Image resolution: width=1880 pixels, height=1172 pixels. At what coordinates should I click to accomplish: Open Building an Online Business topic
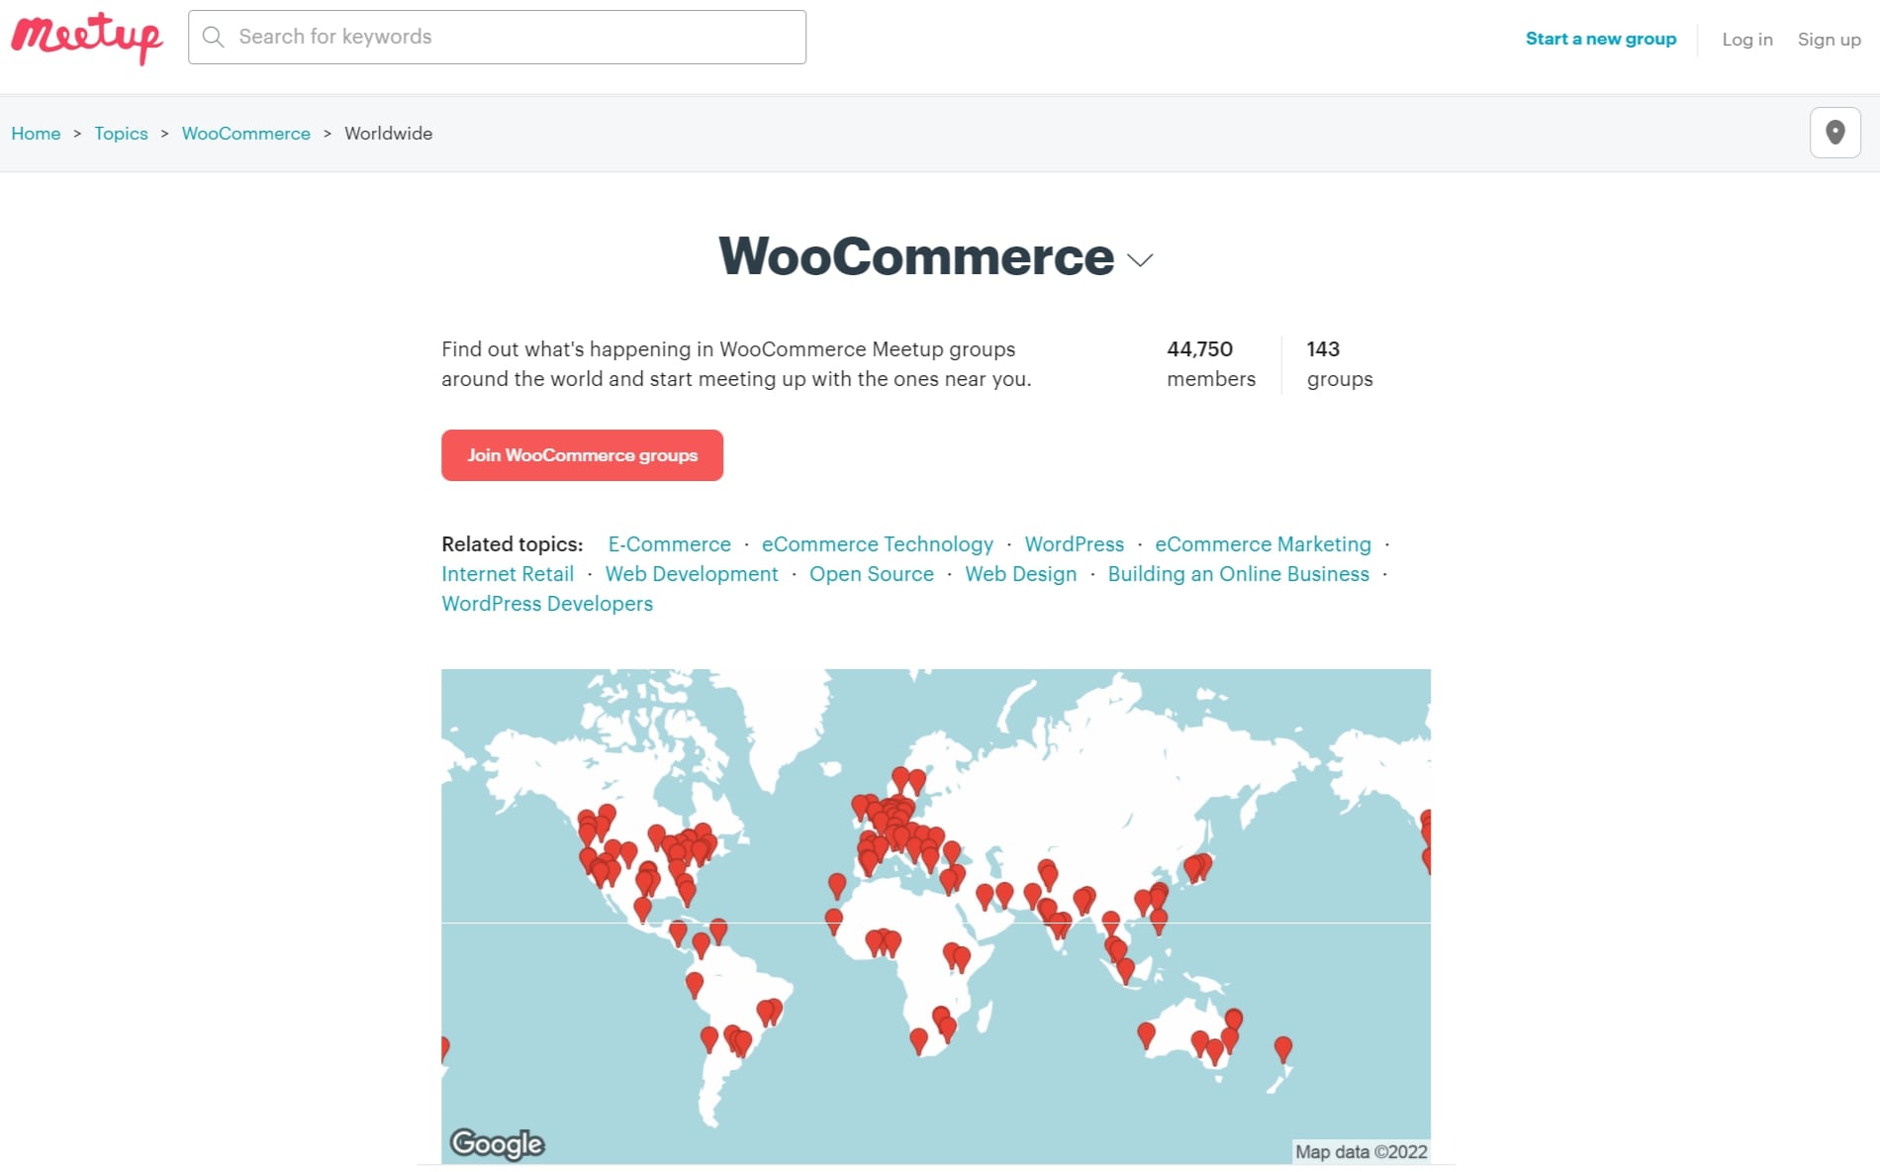point(1238,574)
